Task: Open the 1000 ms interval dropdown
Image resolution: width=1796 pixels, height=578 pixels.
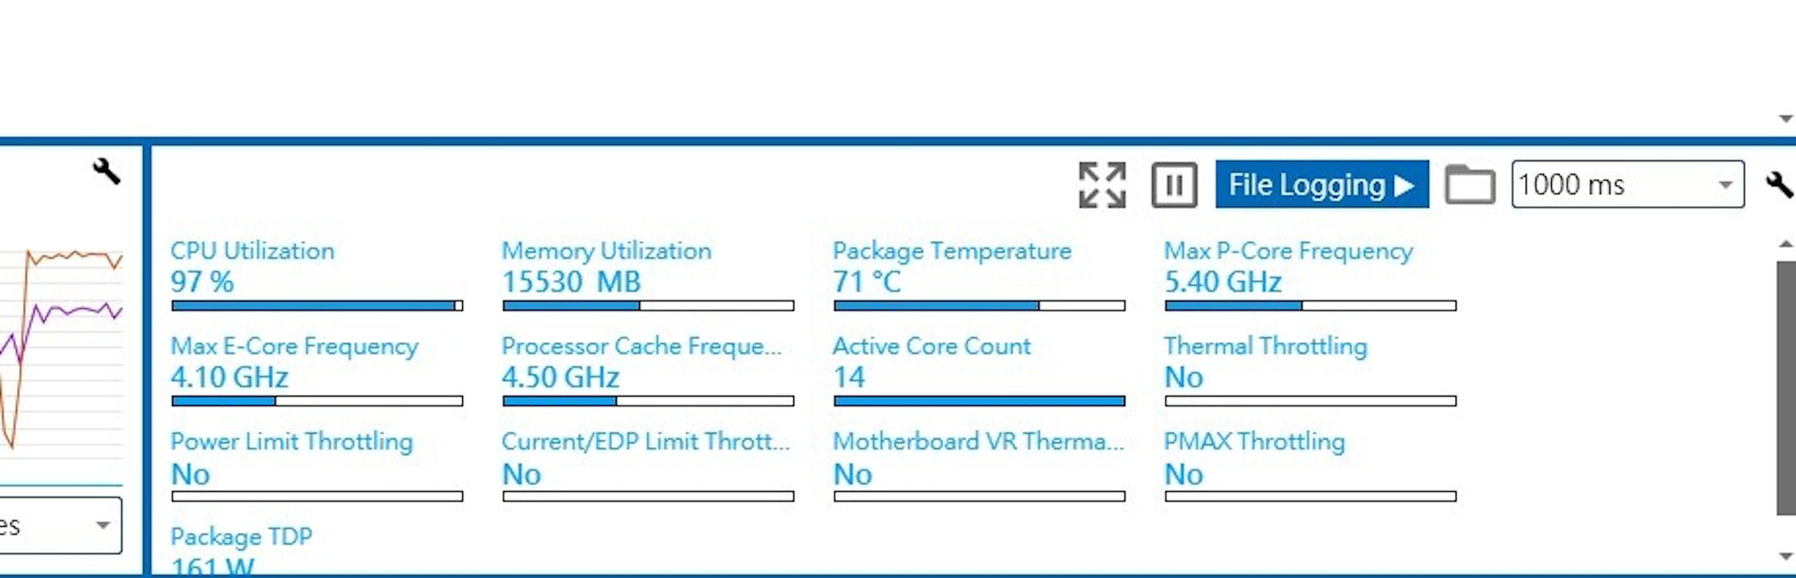Action: point(1628,184)
